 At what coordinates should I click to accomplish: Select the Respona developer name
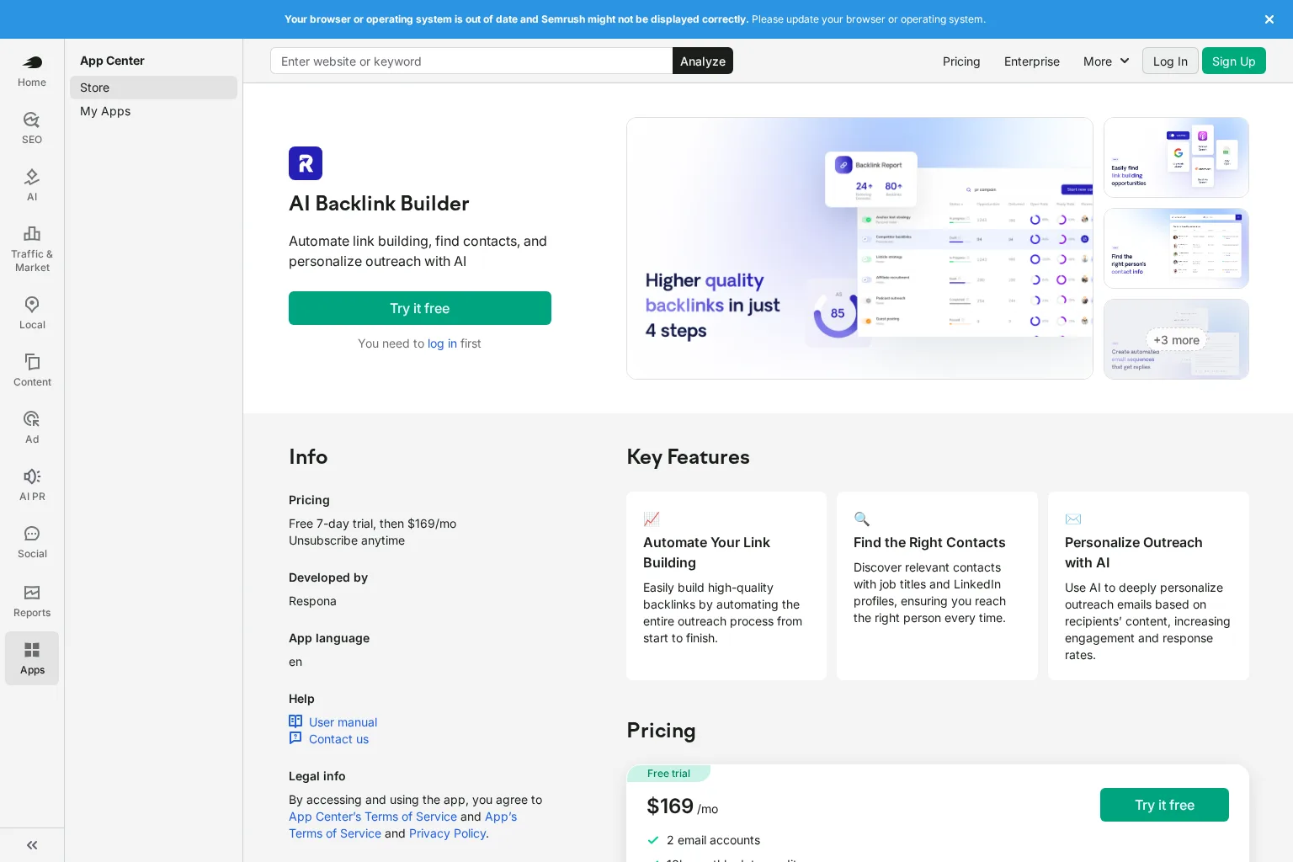point(312,601)
